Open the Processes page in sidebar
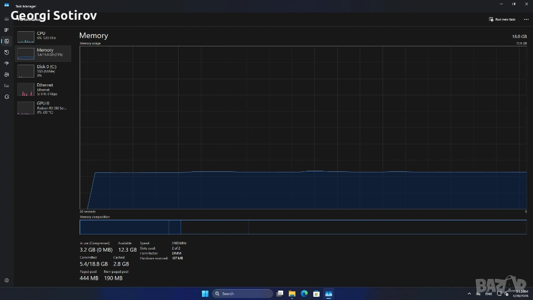Viewport: 533px width, 300px height. (7, 30)
